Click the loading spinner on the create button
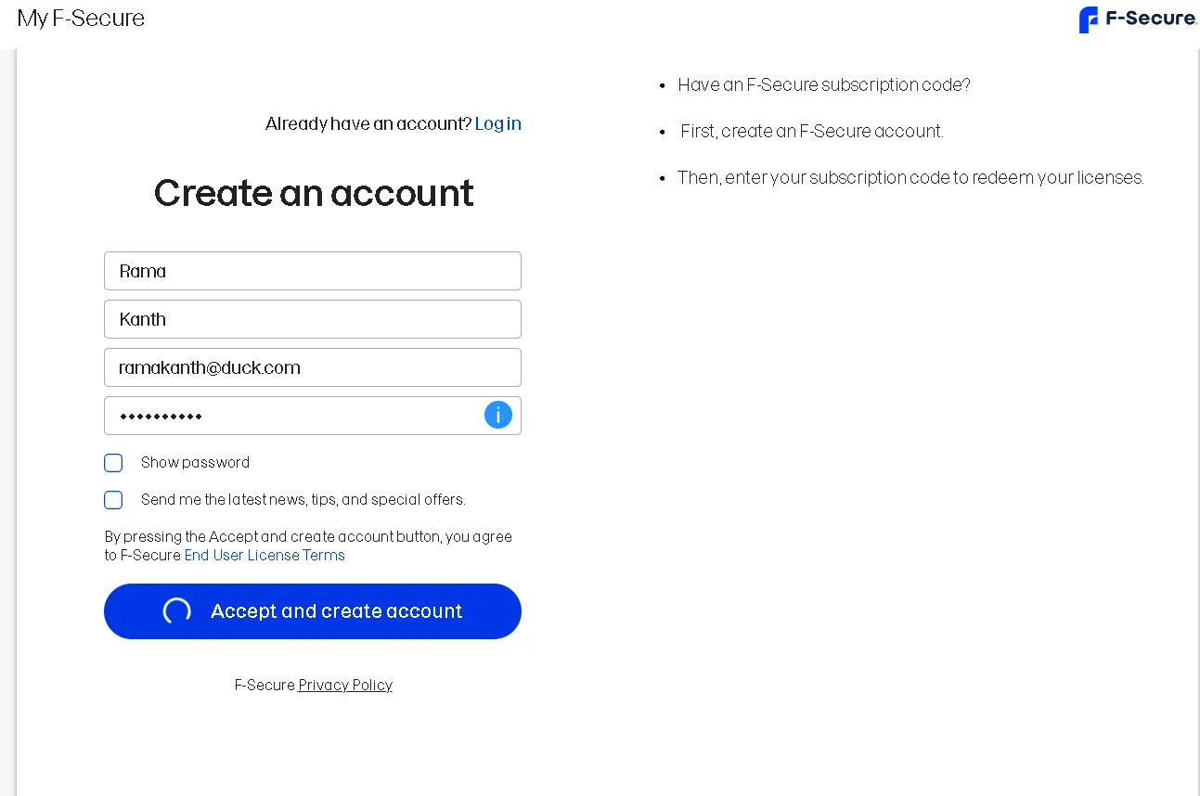Image resolution: width=1200 pixels, height=796 pixels. click(177, 610)
